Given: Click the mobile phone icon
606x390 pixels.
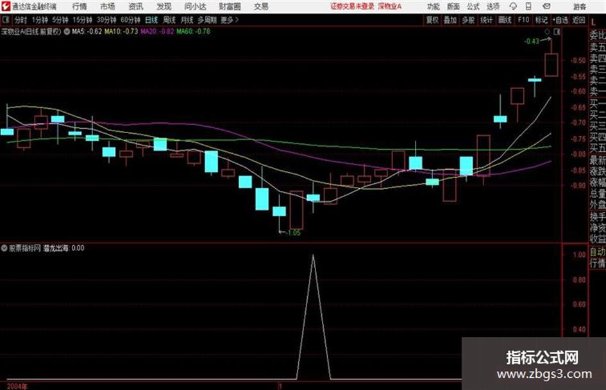Looking at the screenshot, I should coord(528,6).
